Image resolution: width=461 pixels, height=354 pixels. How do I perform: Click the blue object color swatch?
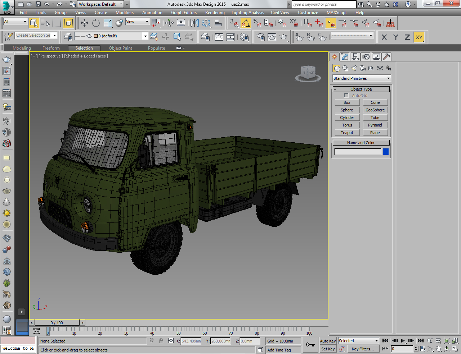coord(386,152)
